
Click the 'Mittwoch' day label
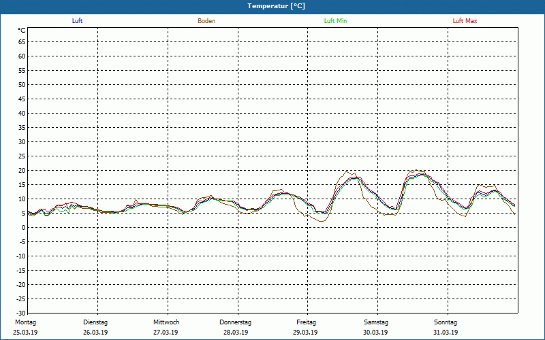166,322
